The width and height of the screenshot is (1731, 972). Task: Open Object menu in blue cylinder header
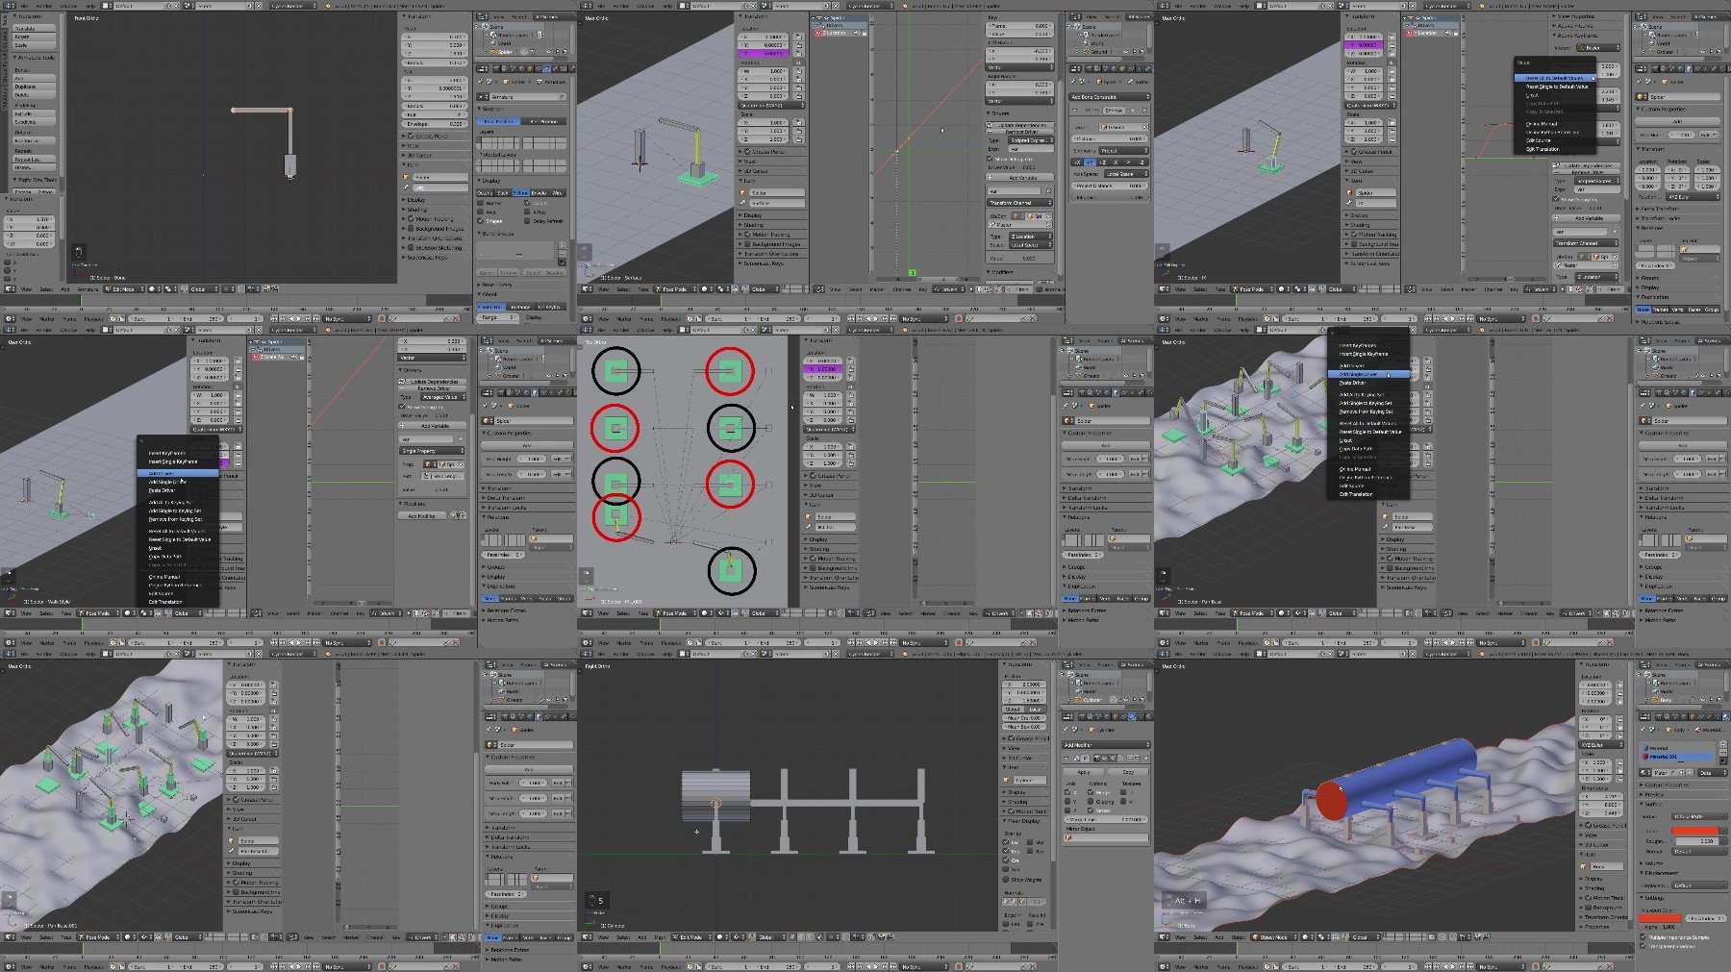point(1239,937)
